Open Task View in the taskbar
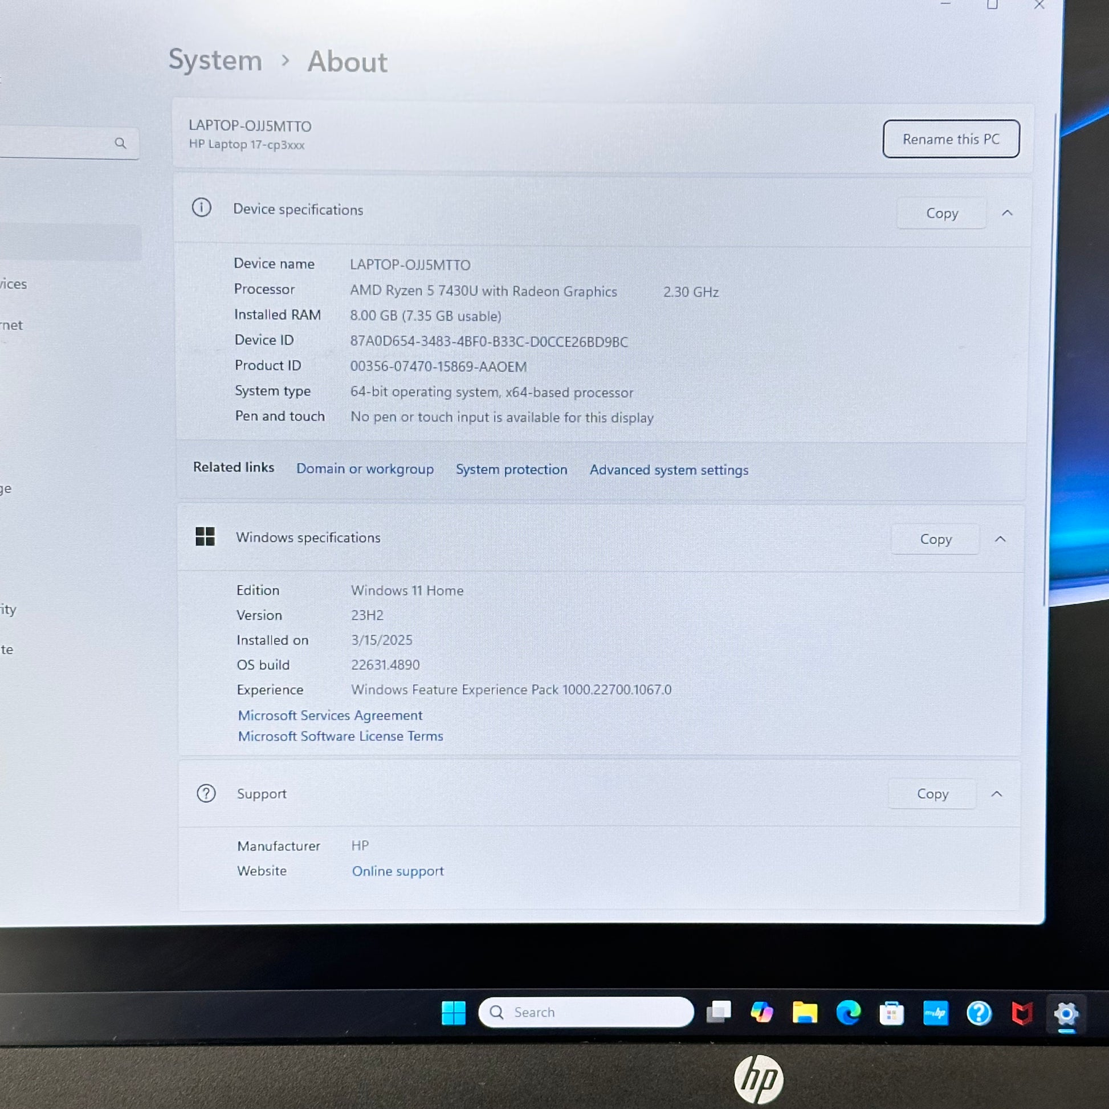 719,1012
